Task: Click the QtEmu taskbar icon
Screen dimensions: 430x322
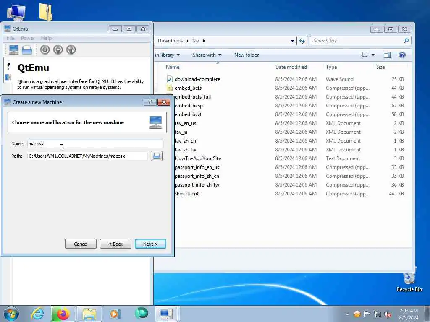Action: (x=166, y=314)
